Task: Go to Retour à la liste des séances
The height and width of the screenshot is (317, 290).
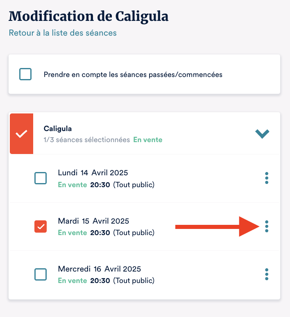Action: (63, 33)
